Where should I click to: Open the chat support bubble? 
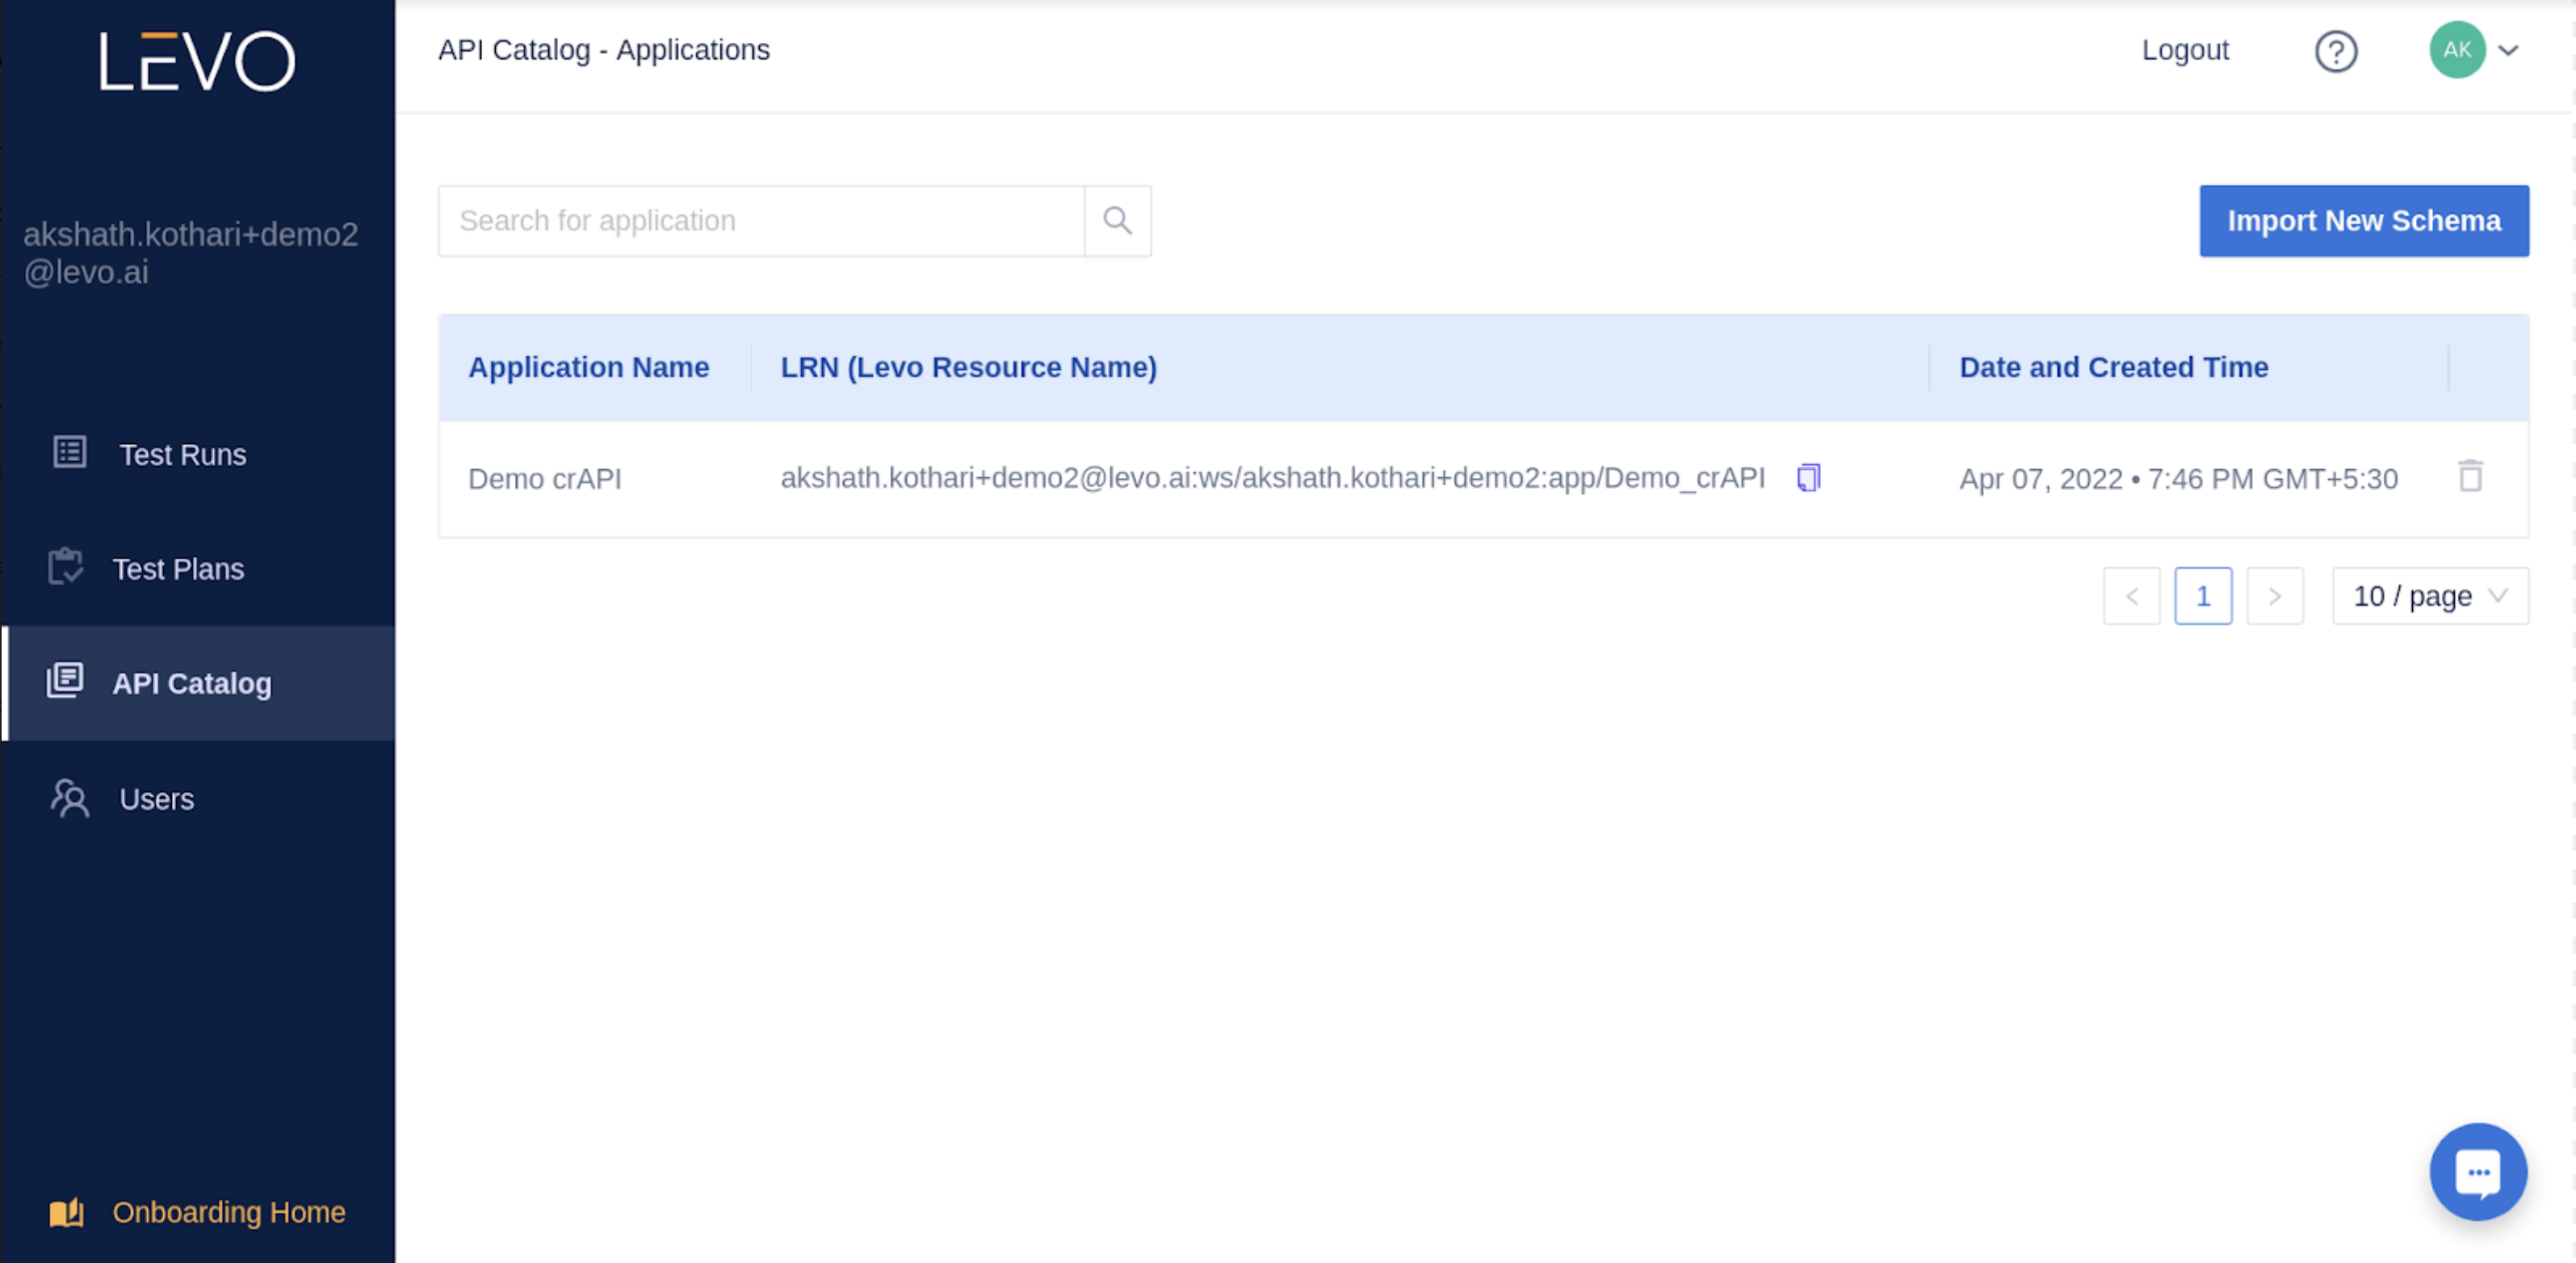pyautogui.click(x=2477, y=1172)
